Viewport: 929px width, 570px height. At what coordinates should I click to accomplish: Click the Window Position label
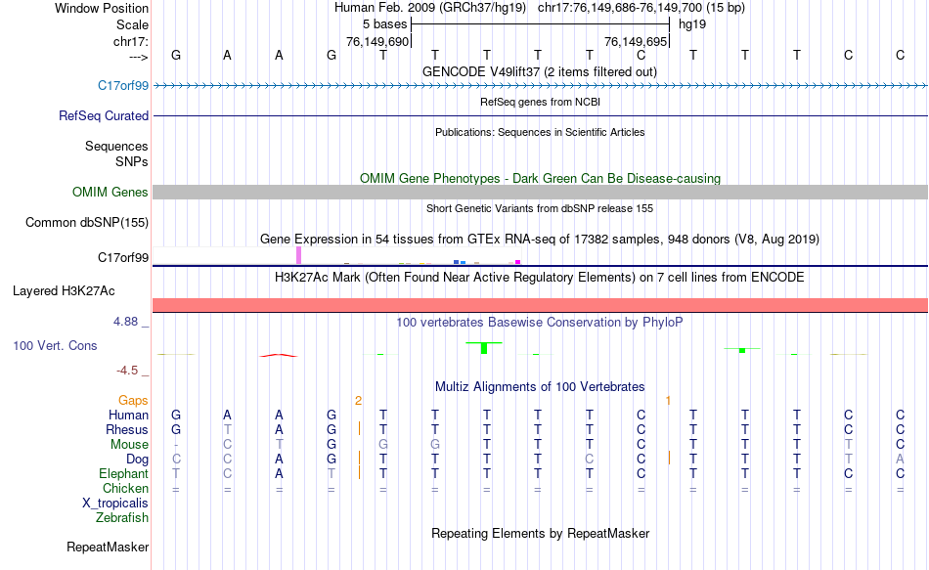click(102, 8)
